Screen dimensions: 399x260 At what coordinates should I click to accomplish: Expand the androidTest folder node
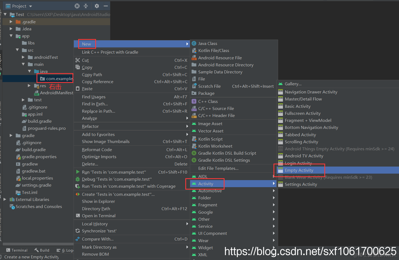[x=23, y=57]
